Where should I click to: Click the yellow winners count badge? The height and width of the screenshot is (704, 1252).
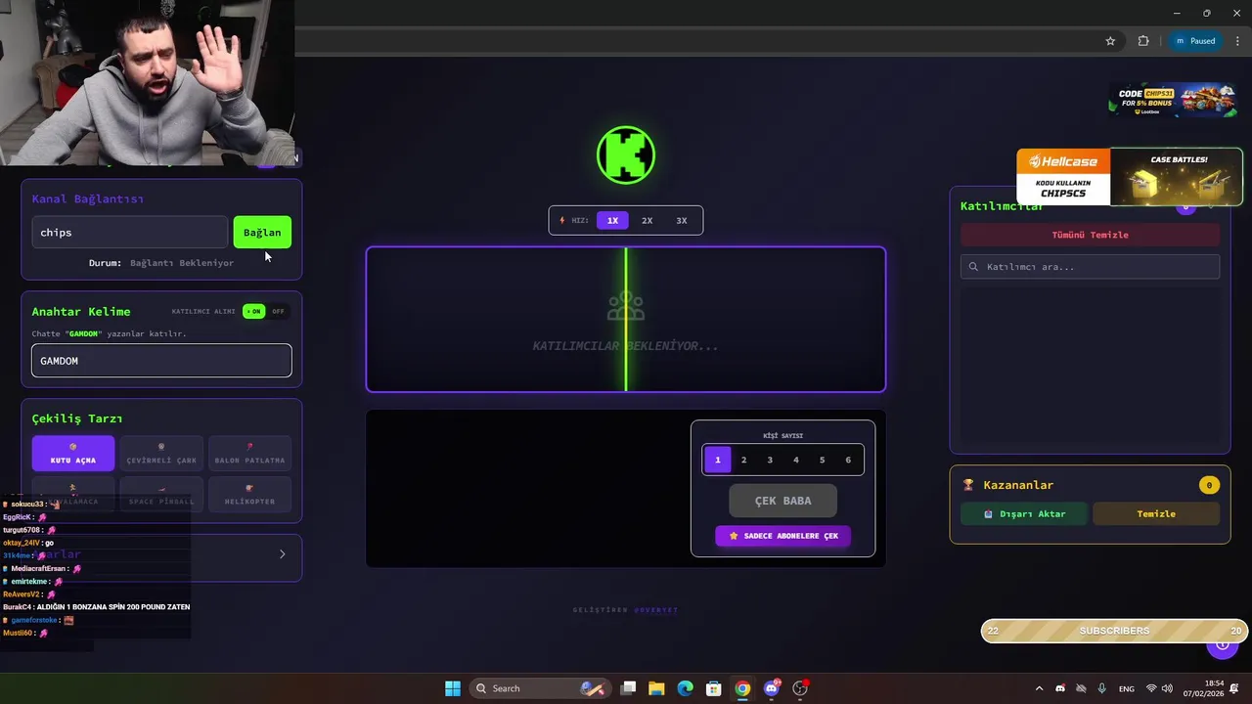(1209, 485)
